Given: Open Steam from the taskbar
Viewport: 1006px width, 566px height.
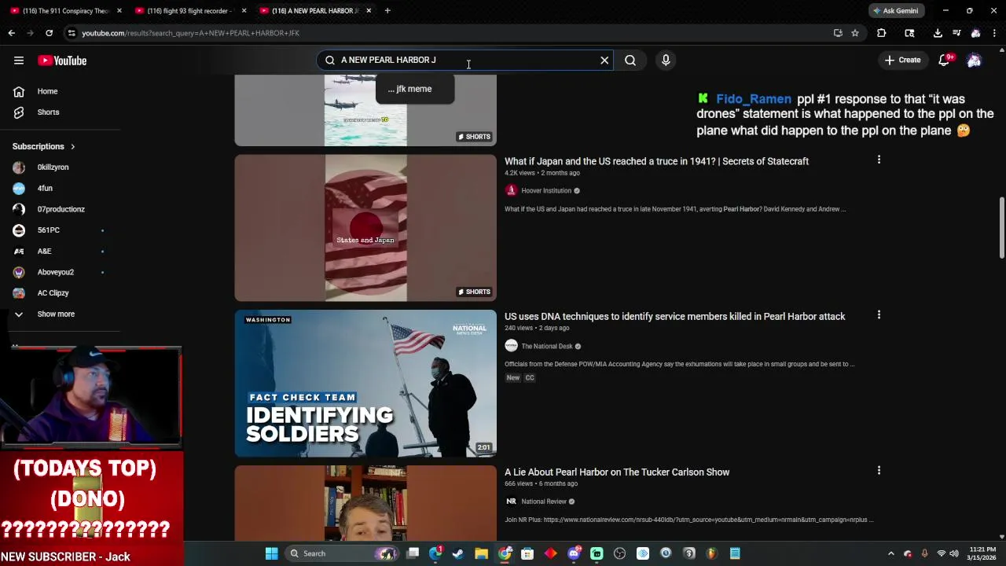Looking at the screenshot, I should [458, 553].
